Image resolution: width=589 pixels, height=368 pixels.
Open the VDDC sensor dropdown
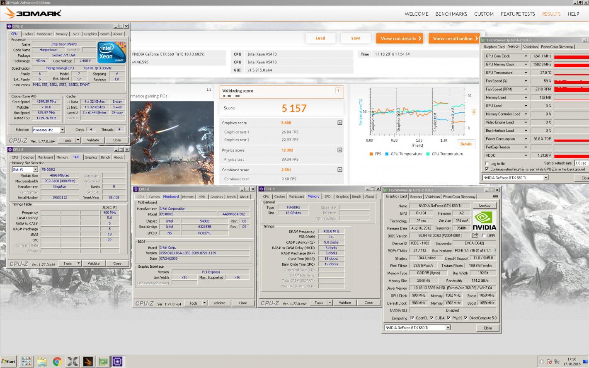pyautogui.click(x=526, y=155)
